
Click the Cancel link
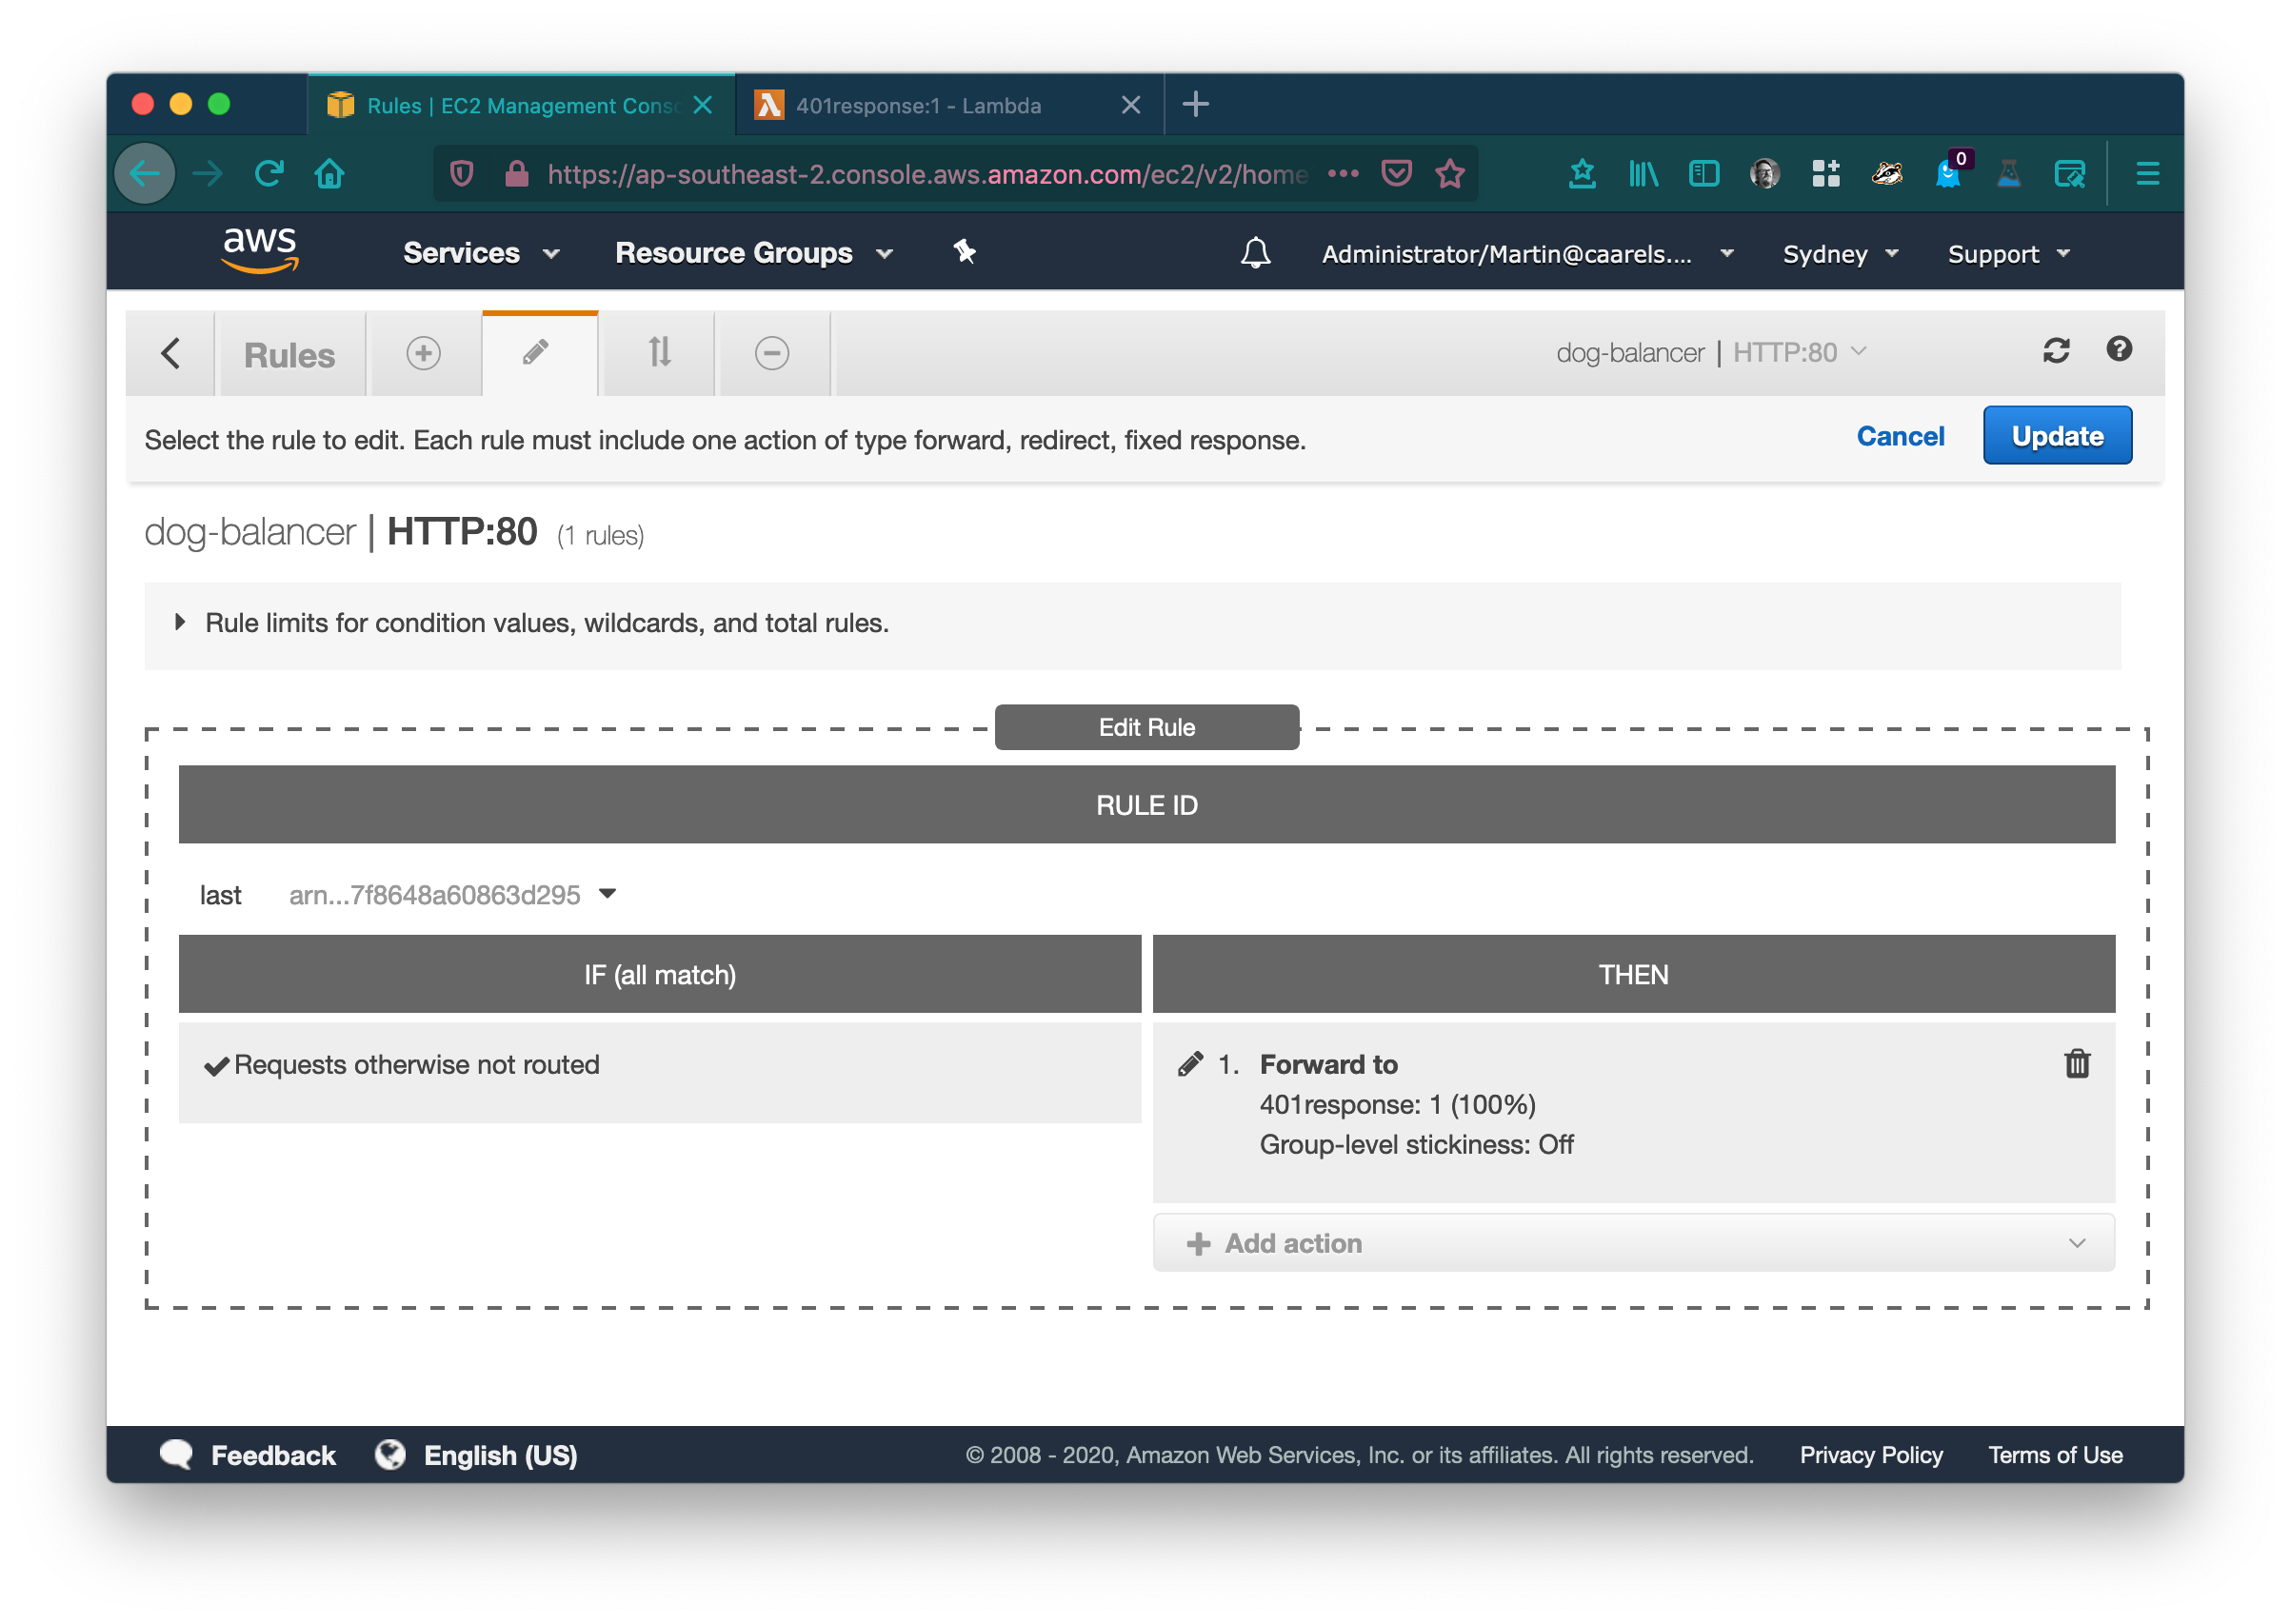click(x=1899, y=436)
